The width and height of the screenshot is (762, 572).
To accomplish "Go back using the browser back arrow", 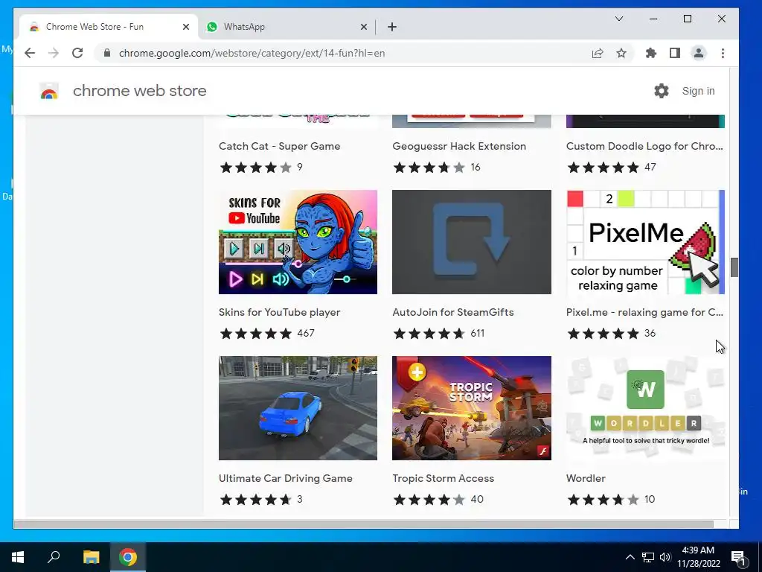I will coord(30,53).
